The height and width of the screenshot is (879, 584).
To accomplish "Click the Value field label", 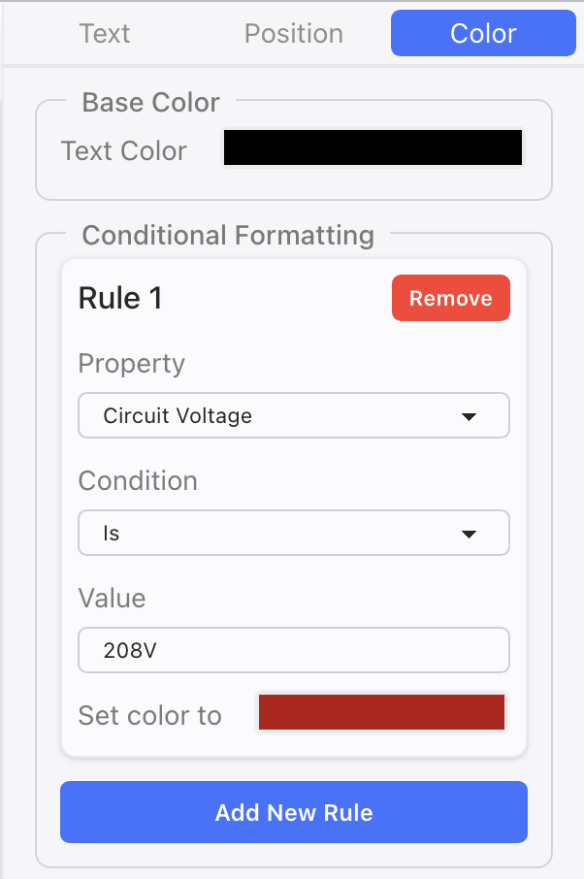I will point(112,598).
